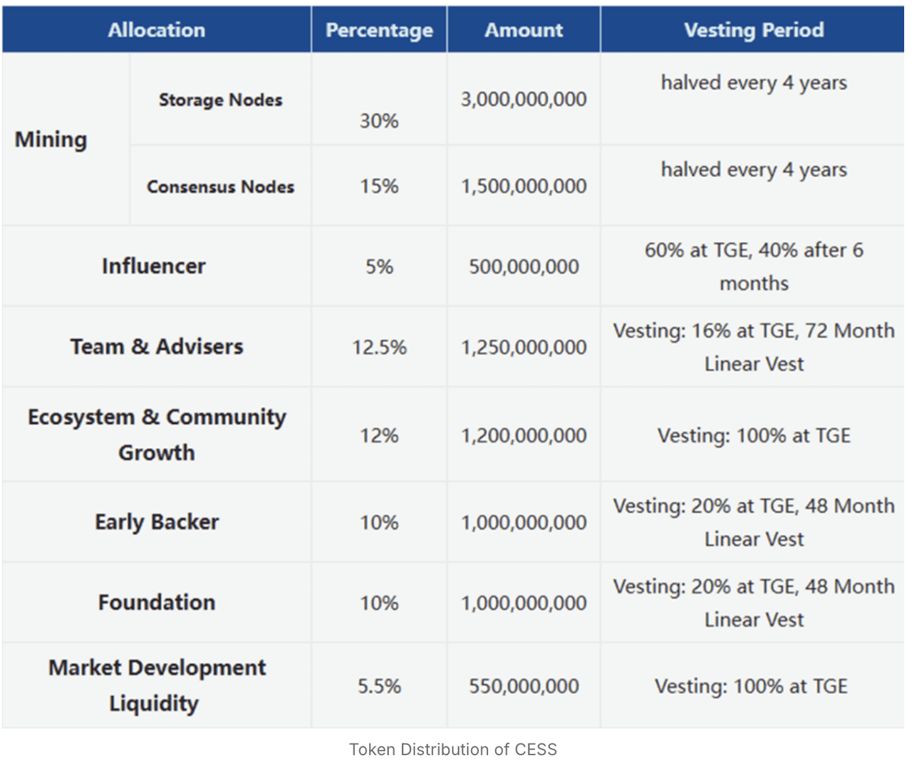Click the 1,500,000,000 amount cell
Screen dimensions: 912x763
pos(524,187)
